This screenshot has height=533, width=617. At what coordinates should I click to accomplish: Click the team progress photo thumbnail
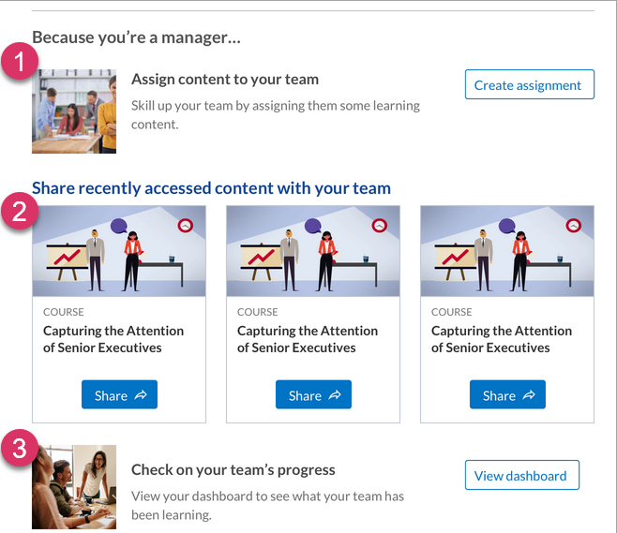[x=74, y=487]
